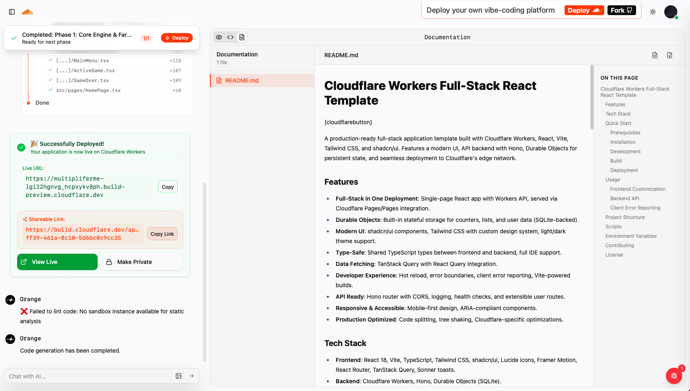Go to Usage section in outline
The height and width of the screenshot is (391, 690).
tap(612, 180)
